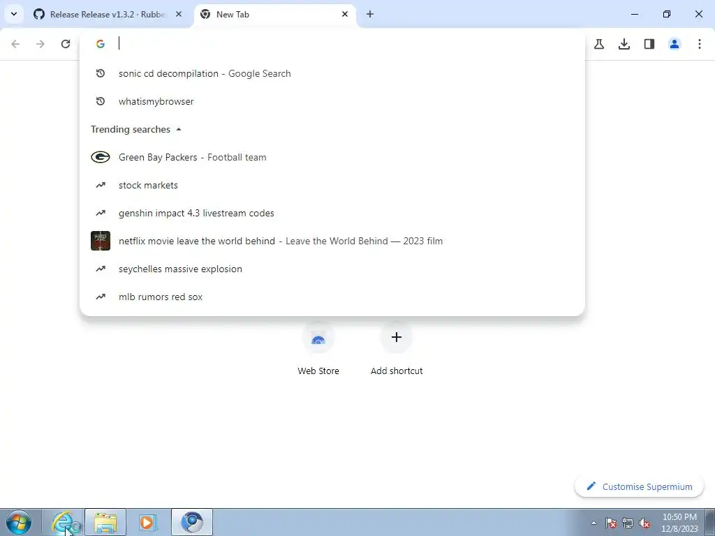The height and width of the screenshot is (536, 715).
Task: Close the New Tab tab
Action: tap(345, 14)
